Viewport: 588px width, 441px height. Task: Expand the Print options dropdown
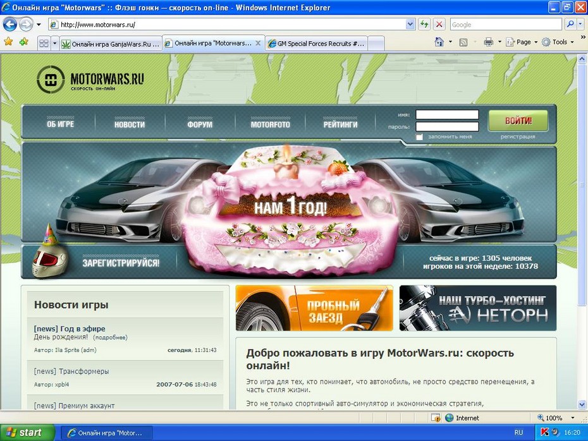click(x=499, y=42)
